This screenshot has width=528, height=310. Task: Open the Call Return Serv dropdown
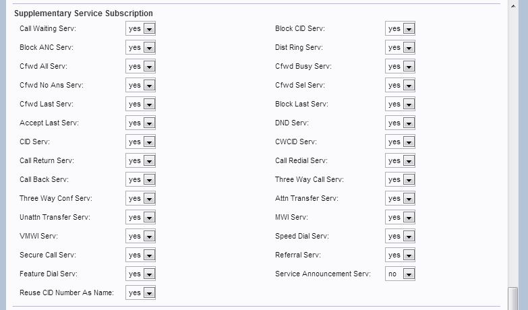[141, 161]
